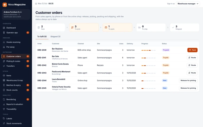
Task: Open Goods receiving from sidebar menu
Action: pos(16,42)
